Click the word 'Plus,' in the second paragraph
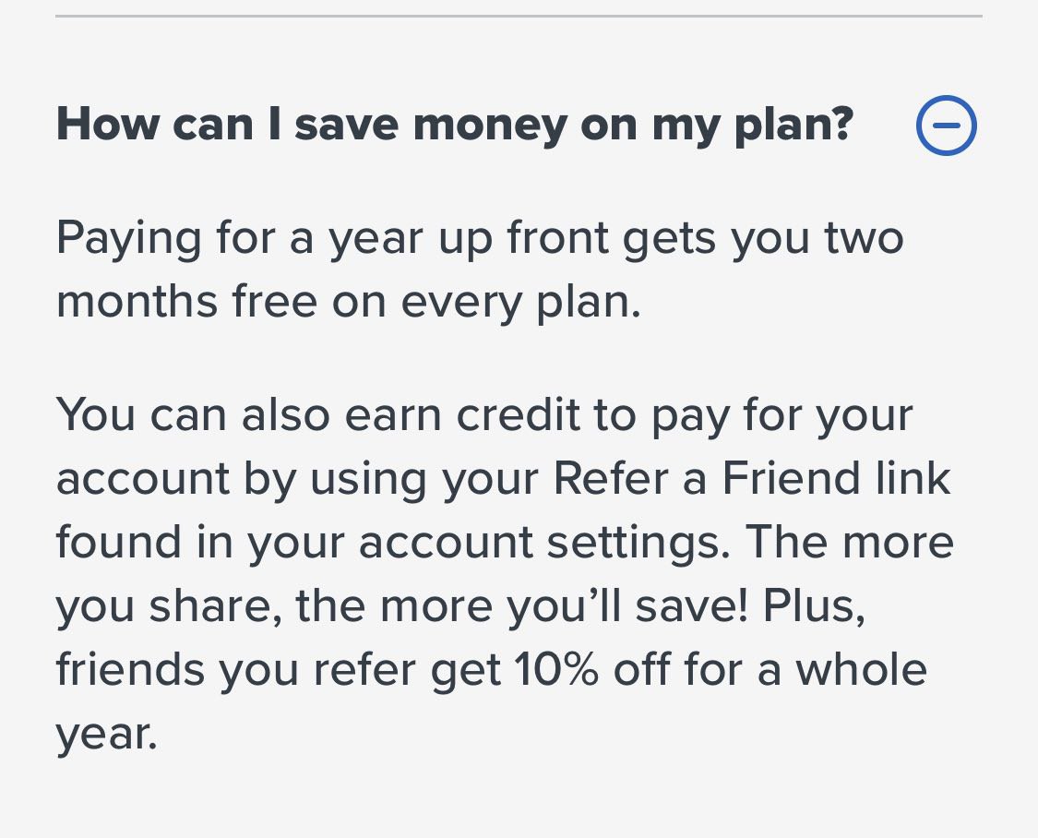 point(814,605)
